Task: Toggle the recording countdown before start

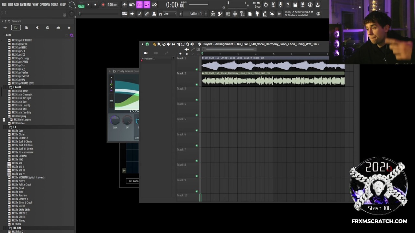Action: point(139,5)
